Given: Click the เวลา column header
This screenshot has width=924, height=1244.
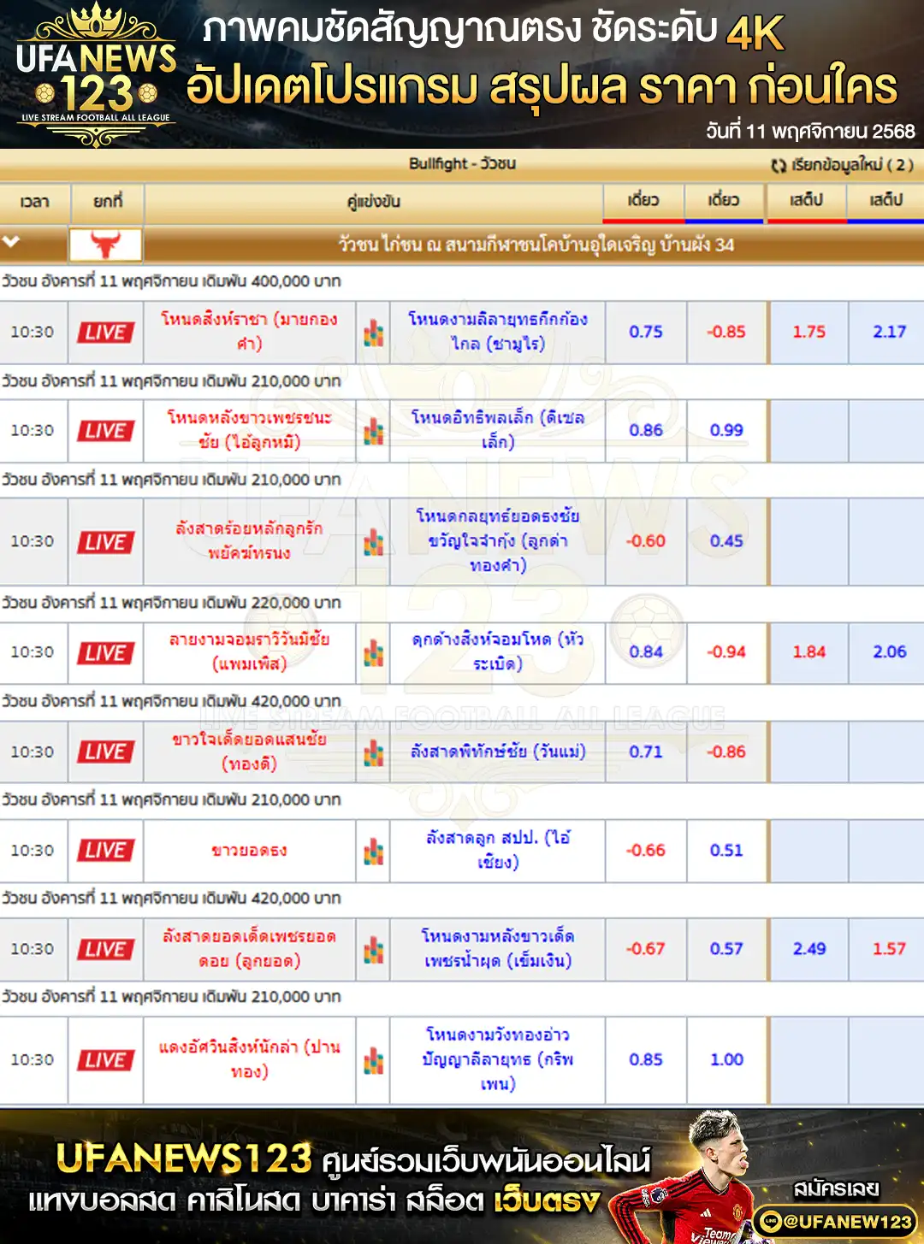Looking at the screenshot, I should tap(34, 201).
